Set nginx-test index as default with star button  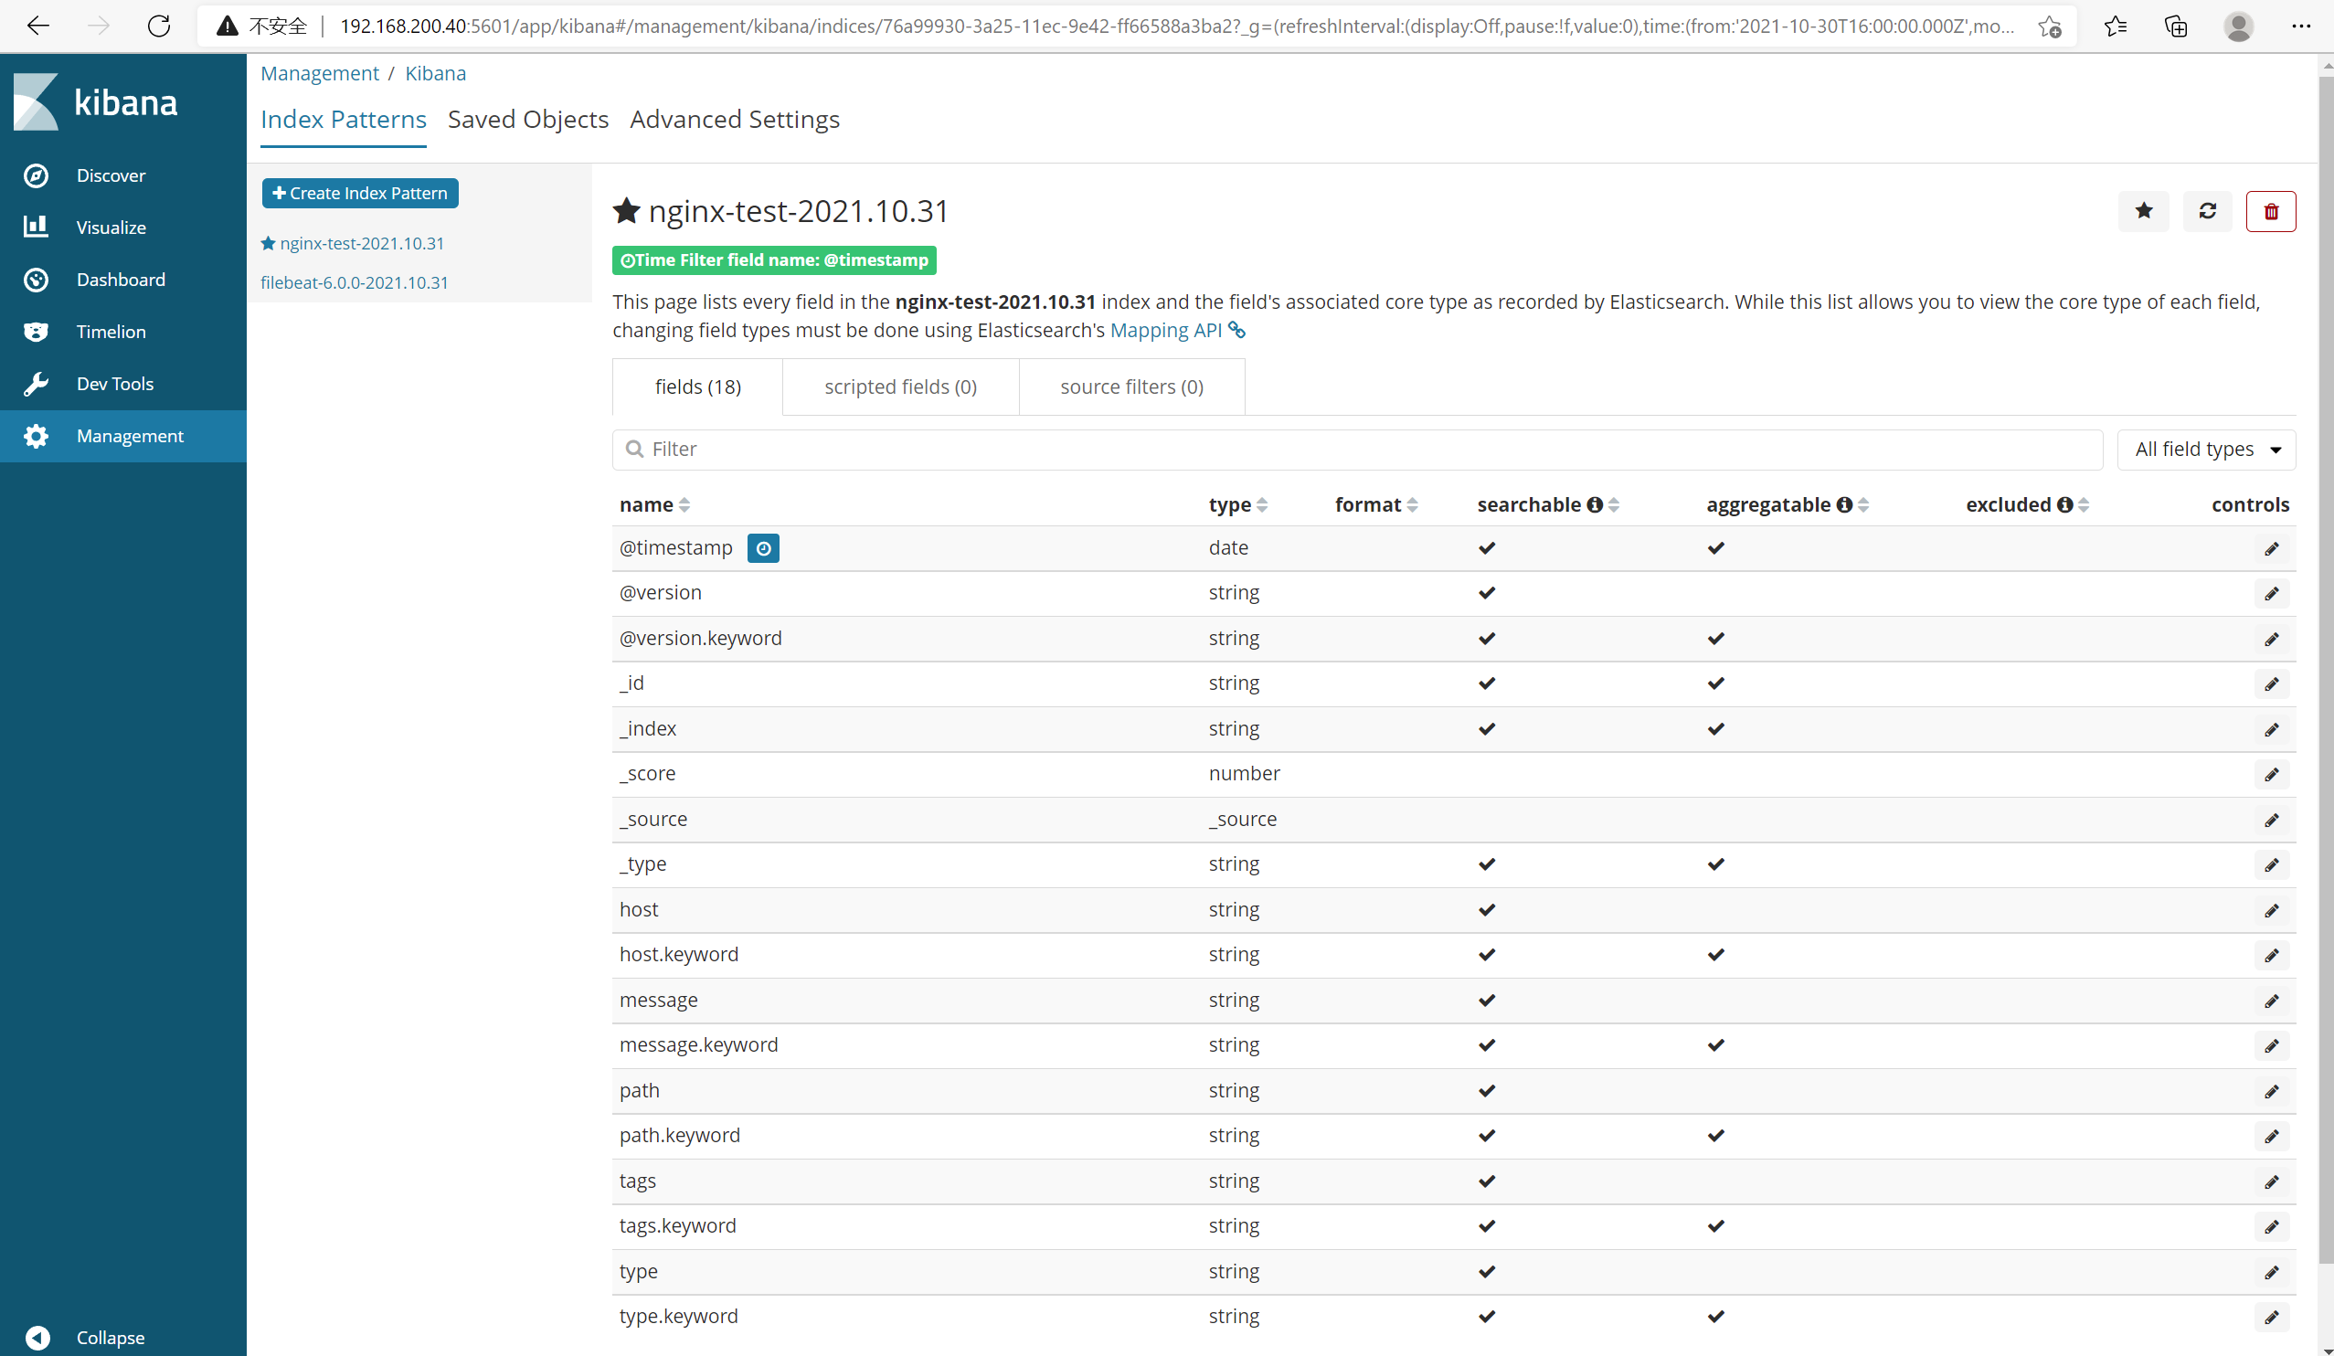coord(2143,211)
